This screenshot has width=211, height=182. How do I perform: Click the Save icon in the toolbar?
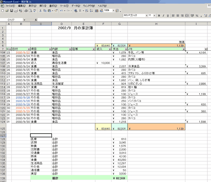pos(12,11)
